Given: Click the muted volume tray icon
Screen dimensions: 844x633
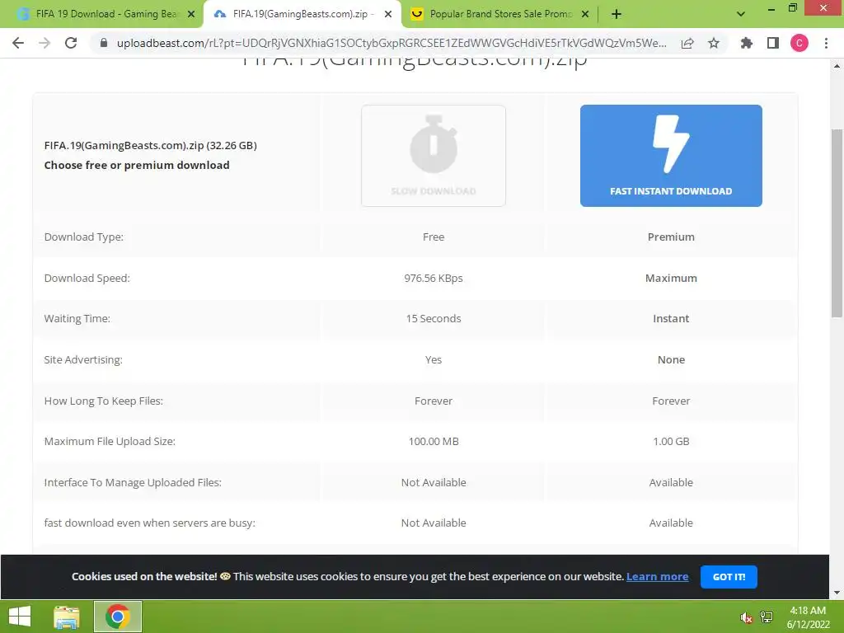Looking at the screenshot, I should pyautogui.click(x=746, y=617).
